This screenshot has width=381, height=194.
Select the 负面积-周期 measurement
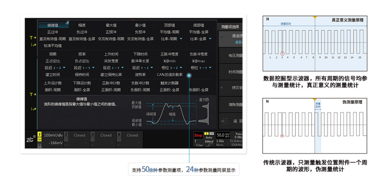pos(140,90)
